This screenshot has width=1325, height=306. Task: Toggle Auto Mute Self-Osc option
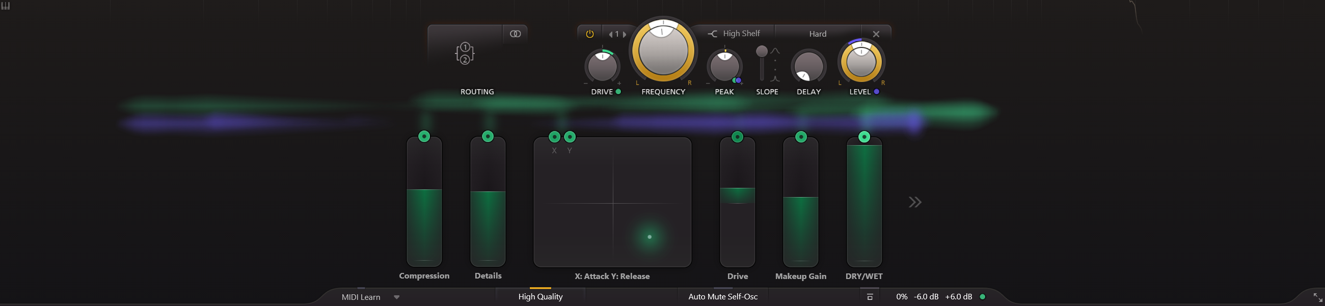pyautogui.click(x=723, y=297)
